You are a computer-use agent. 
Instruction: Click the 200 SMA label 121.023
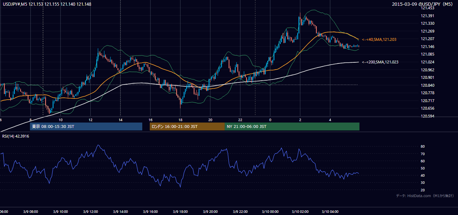(x=380, y=62)
